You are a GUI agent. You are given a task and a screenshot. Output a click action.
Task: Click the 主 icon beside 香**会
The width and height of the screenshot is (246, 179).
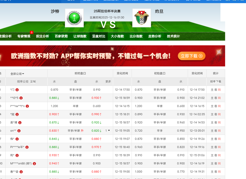point(21,172)
